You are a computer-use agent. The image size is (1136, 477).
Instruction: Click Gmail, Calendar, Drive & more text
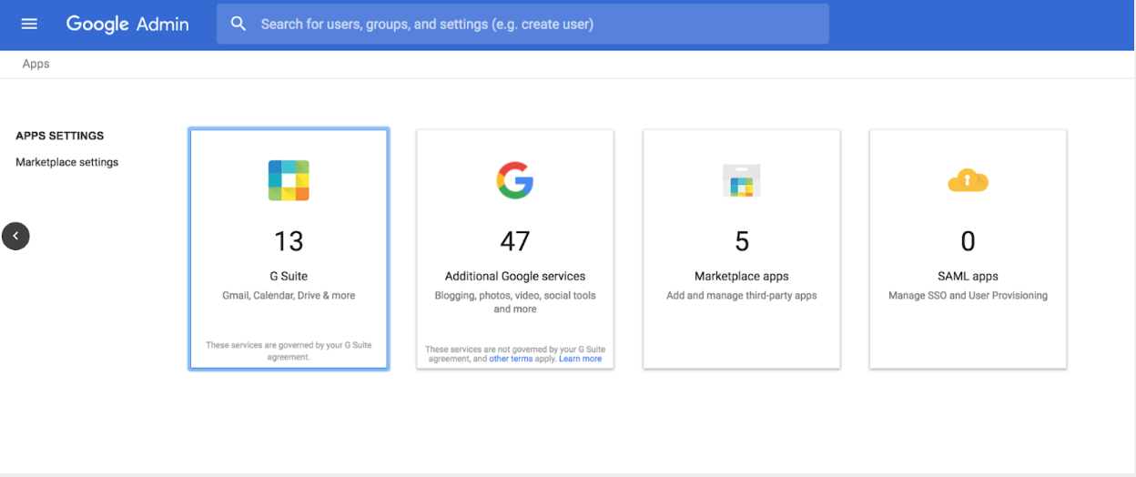289,296
